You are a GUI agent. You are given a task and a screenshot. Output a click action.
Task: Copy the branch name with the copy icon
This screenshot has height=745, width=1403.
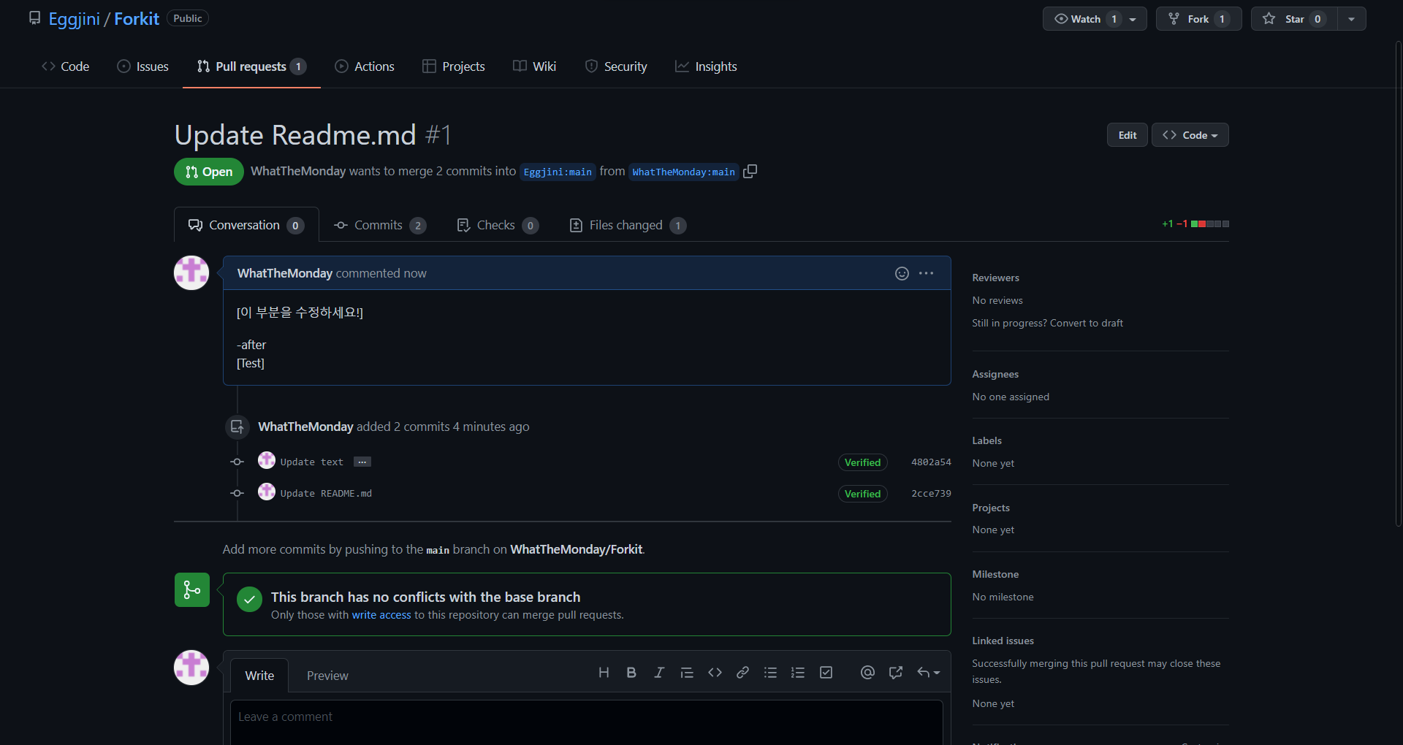coord(750,171)
